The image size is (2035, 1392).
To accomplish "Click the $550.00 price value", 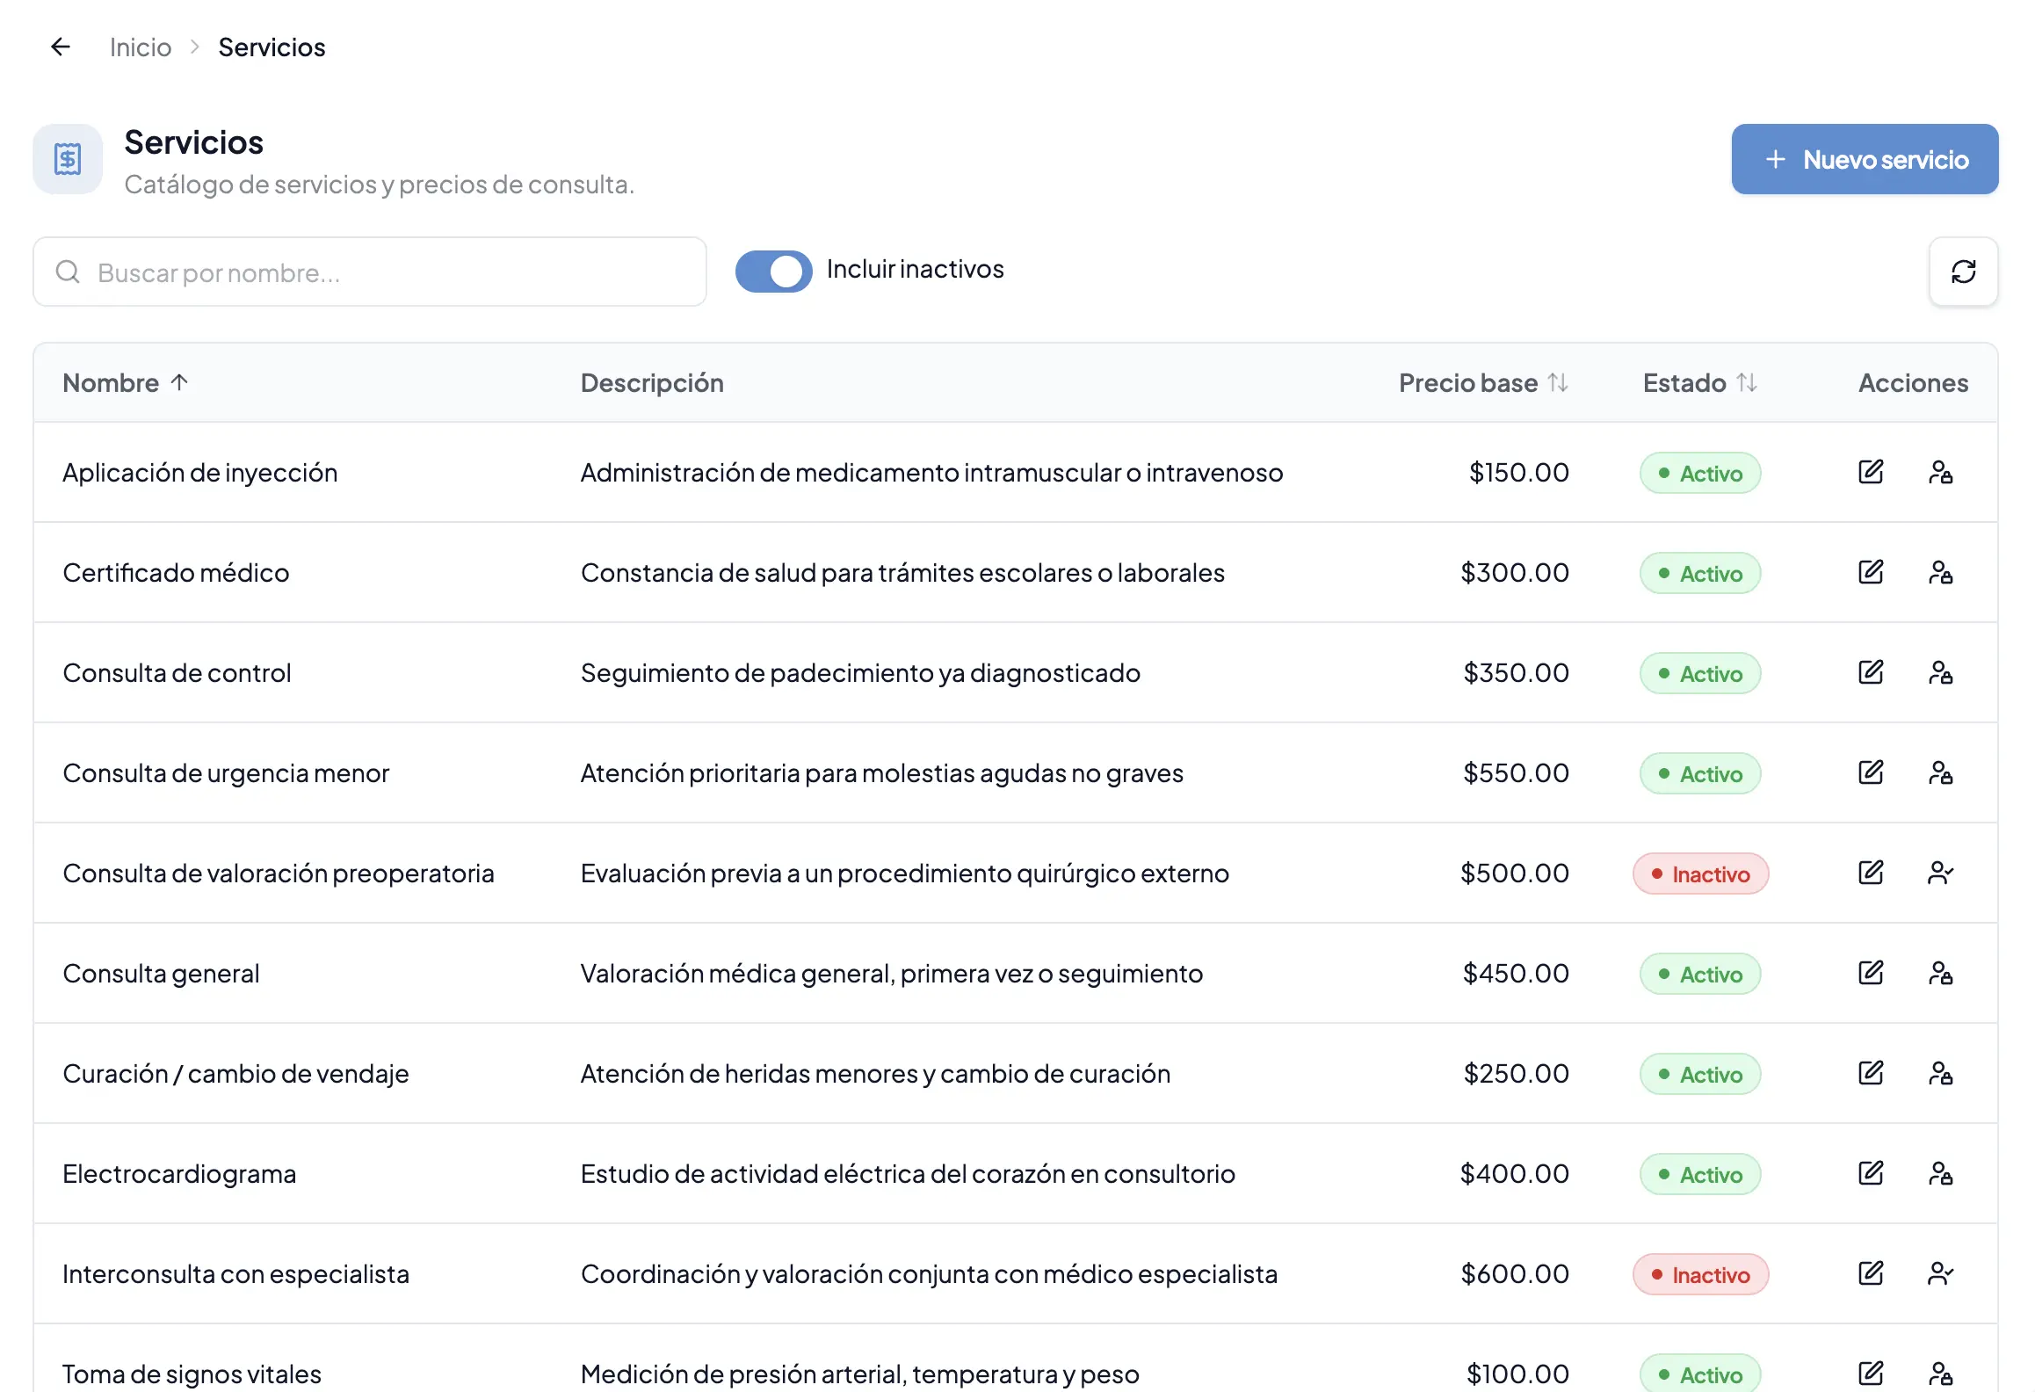I will coord(1516,773).
